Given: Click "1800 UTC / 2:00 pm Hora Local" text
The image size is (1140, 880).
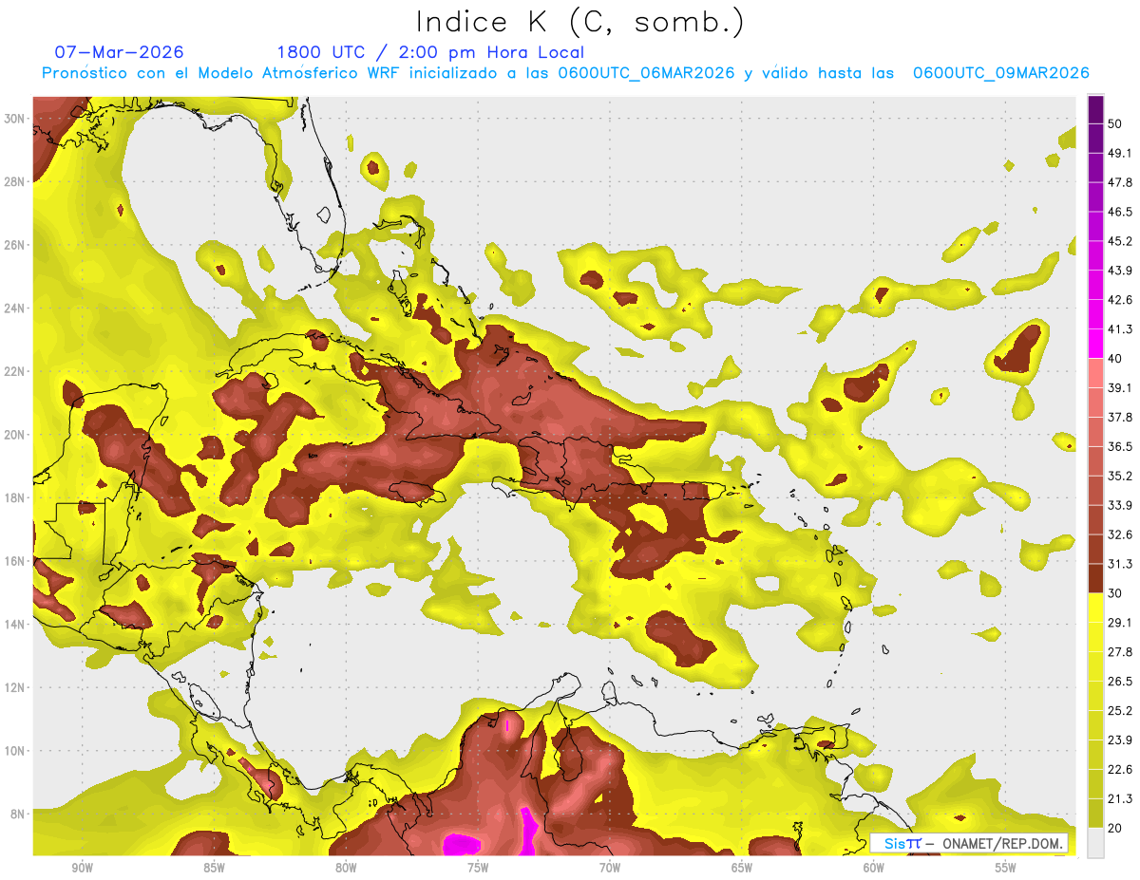Looking at the screenshot, I should [x=430, y=52].
